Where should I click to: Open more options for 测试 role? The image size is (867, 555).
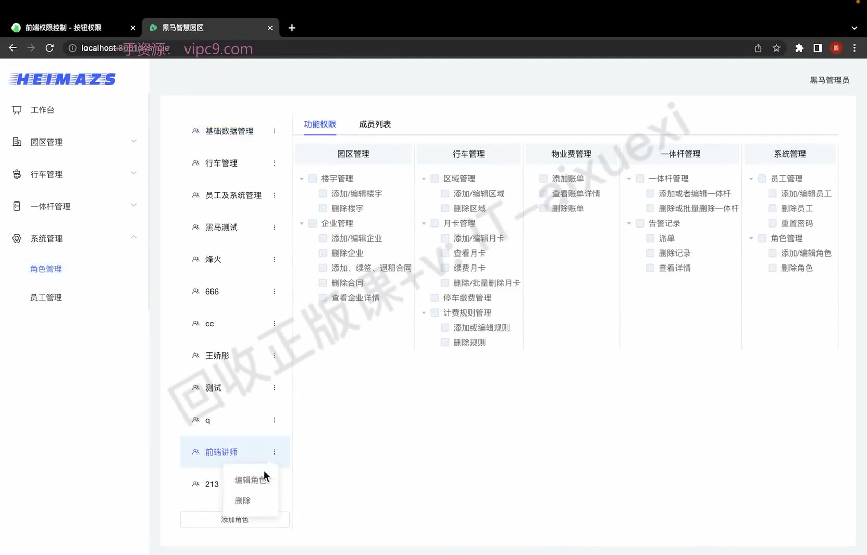coord(274,388)
